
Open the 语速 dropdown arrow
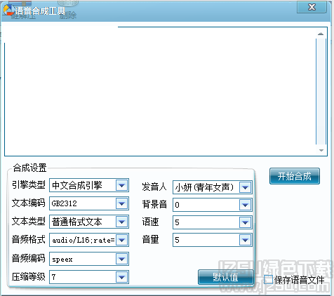point(246,222)
